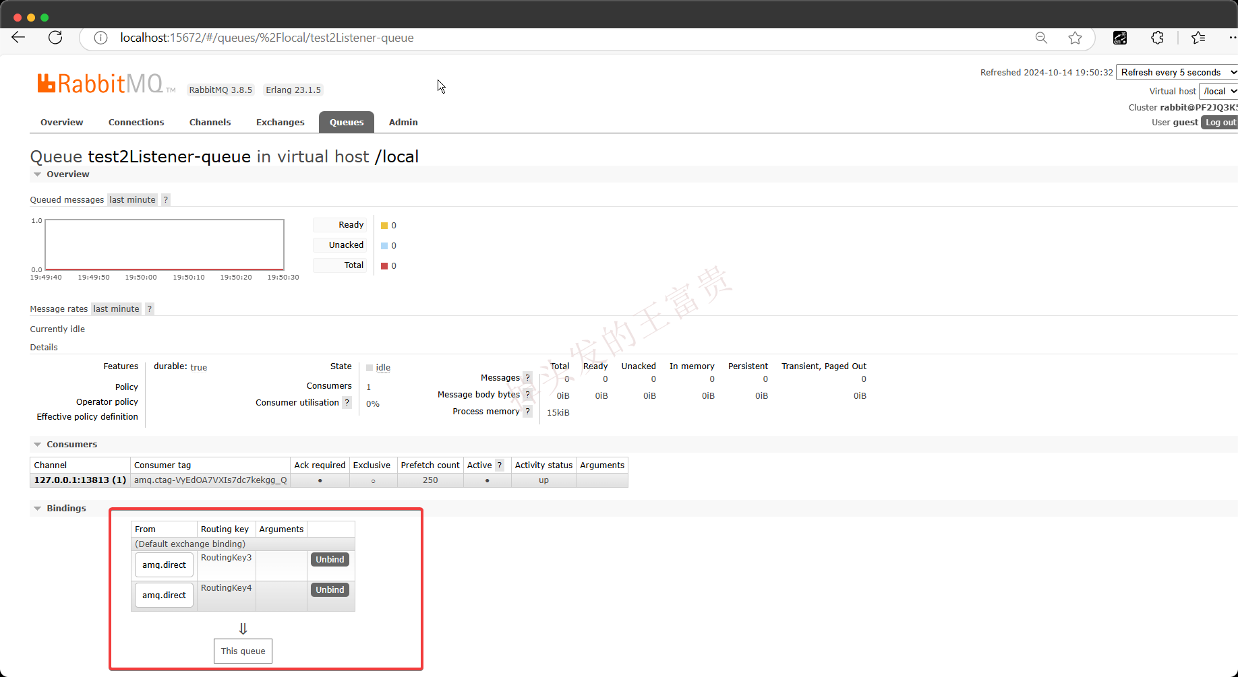This screenshot has height=677, width=1238.
Task: Click the idle state indicator
Action: 378,368
